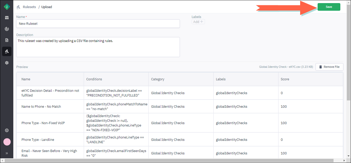Click the Name input field
This screenshot has height=163, width=351.
(98, 23)
